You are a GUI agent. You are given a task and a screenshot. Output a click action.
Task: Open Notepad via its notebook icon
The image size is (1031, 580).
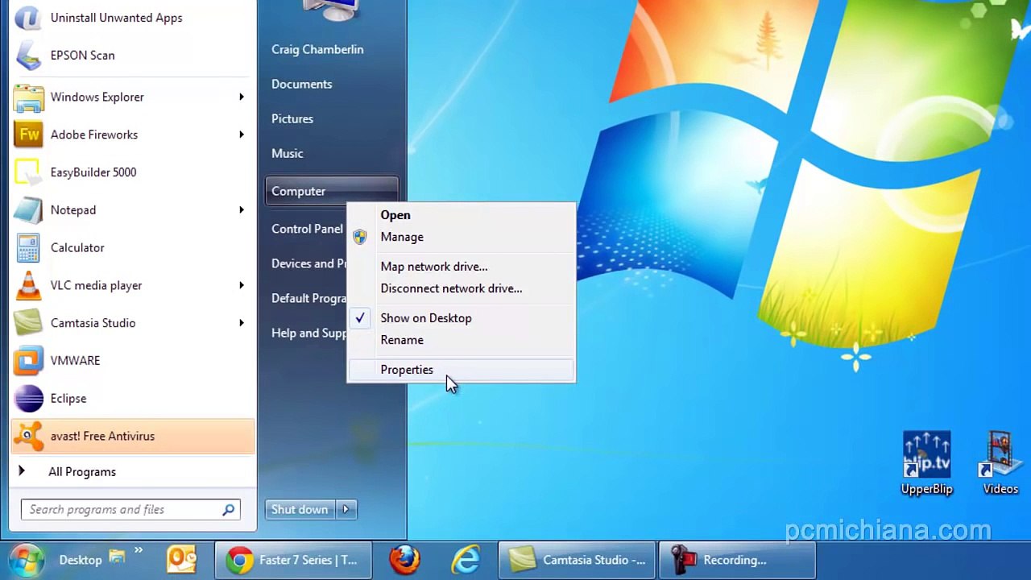(x=28, y=210)
